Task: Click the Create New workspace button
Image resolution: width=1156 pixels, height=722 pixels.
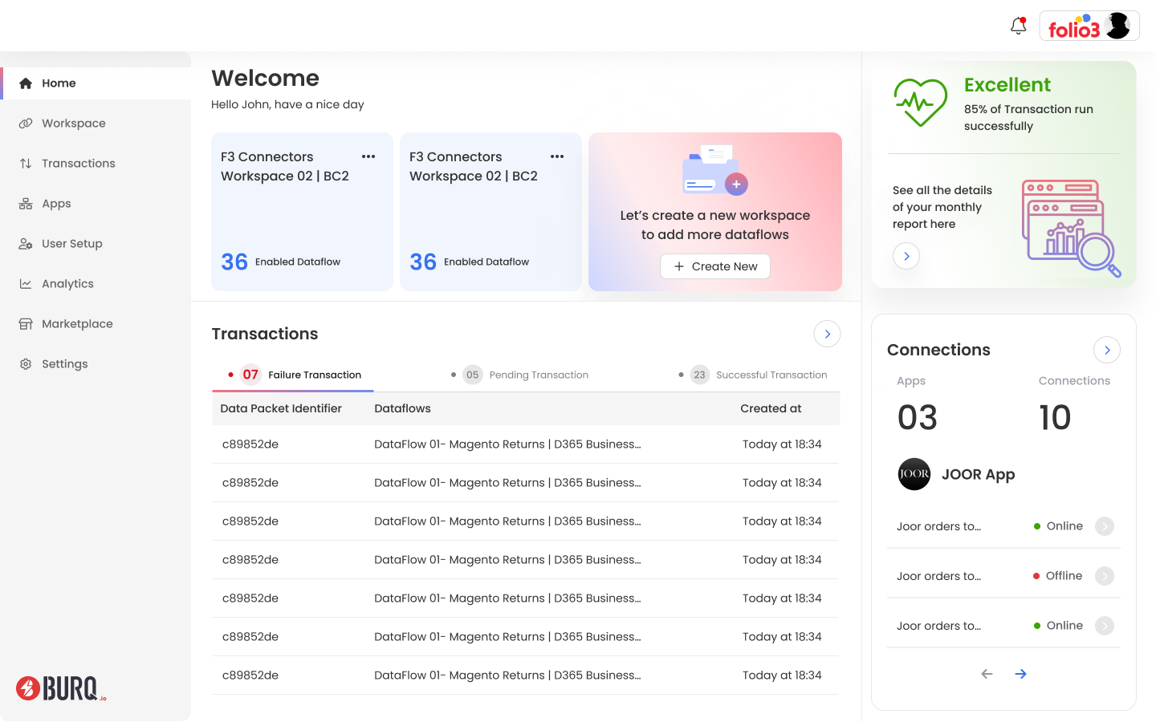Action: pyautogui.click(x=714, y=266)
